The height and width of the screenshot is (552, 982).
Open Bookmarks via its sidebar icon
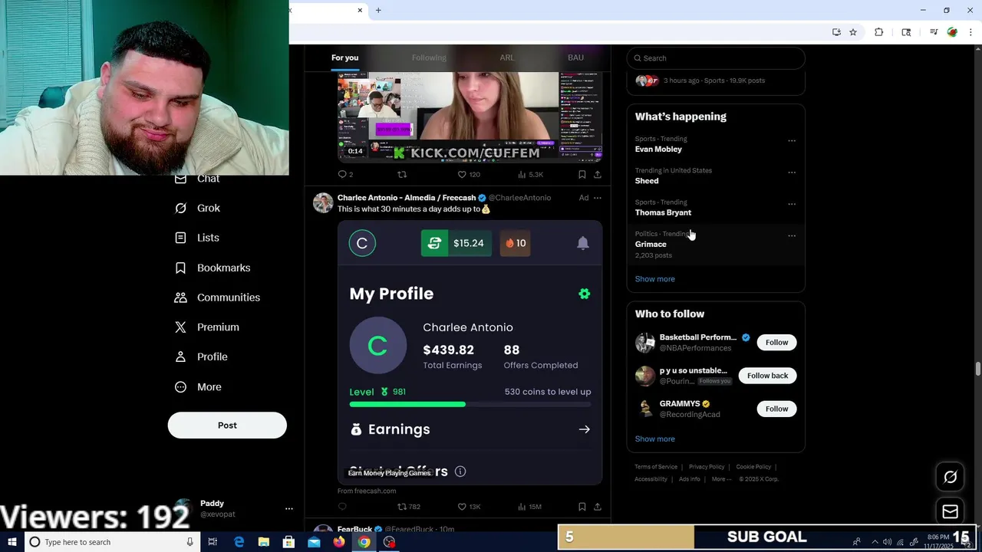pyautogui.click(x=180, y=268)
